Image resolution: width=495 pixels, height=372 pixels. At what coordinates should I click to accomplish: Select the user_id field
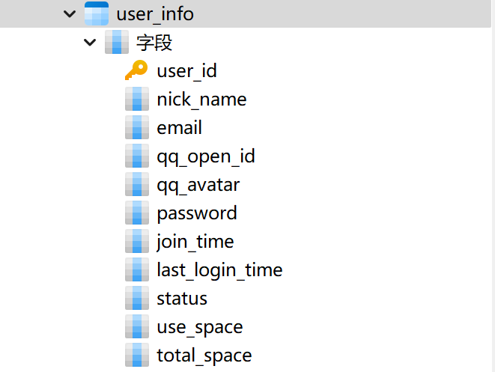pyautogui.click(x=187, y=71)
